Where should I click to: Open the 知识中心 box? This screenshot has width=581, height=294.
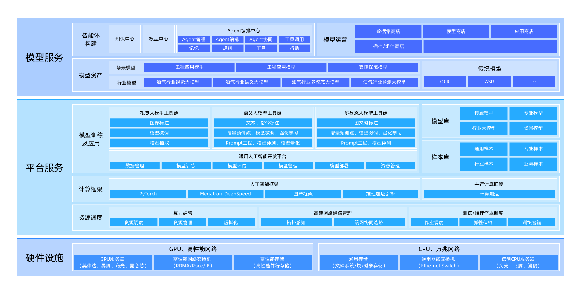pos(125,39)
